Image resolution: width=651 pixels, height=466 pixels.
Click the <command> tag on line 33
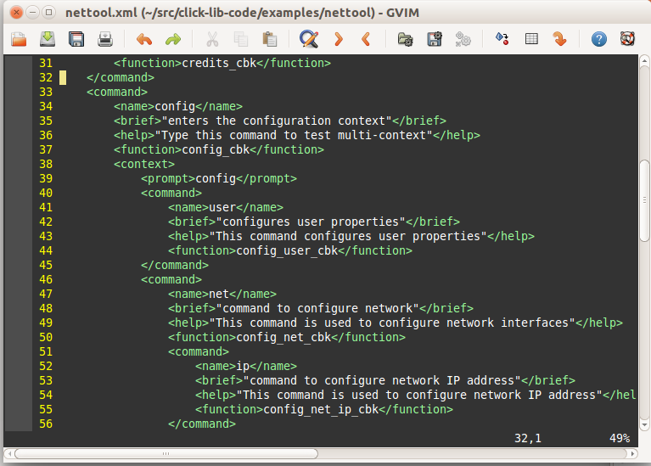point(117,92)
